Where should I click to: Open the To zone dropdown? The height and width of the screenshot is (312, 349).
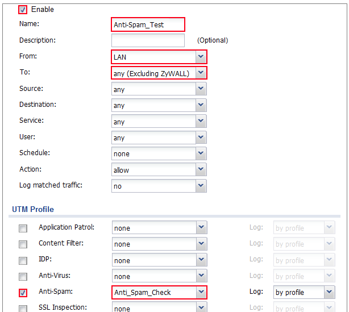(159, 73)
